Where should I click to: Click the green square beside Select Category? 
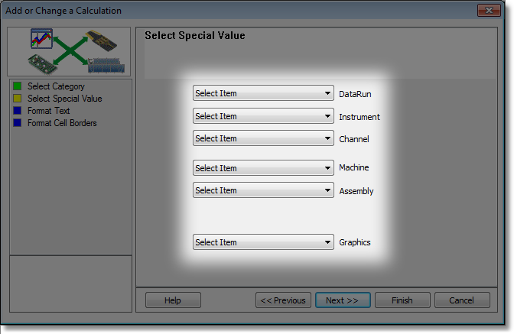18,86
